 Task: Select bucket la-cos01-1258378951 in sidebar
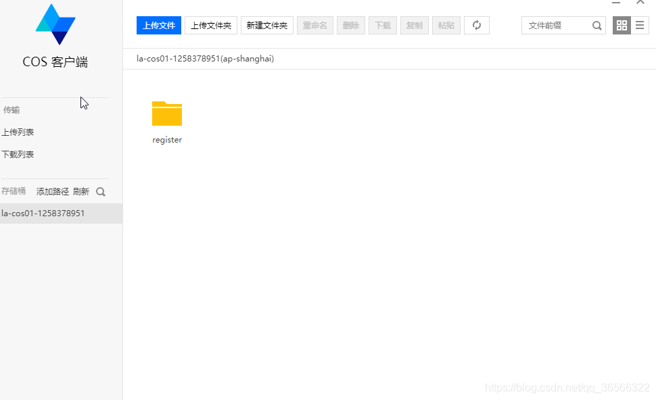(61, 213)
